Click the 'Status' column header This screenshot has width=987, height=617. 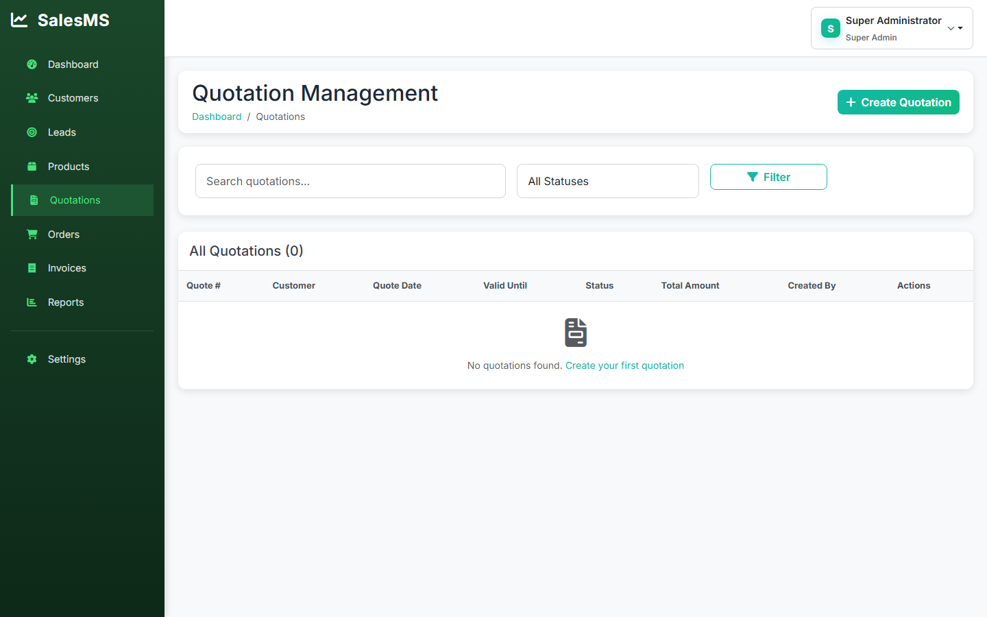[x=600, y=286]
